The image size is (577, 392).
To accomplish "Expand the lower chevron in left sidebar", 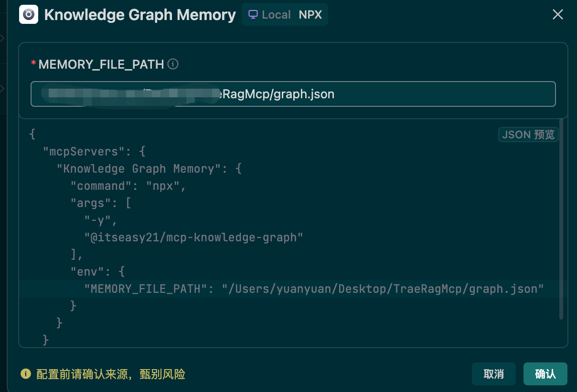I will [x=2, y=89].
